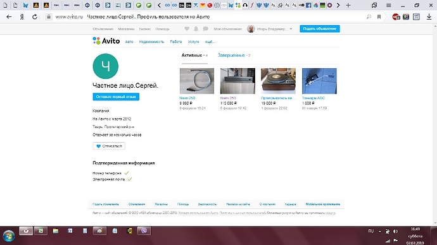The height and width of the screenshot is (245, 437).
Task: Open the file explorer folder in taskbar
Action: point(56,231)
